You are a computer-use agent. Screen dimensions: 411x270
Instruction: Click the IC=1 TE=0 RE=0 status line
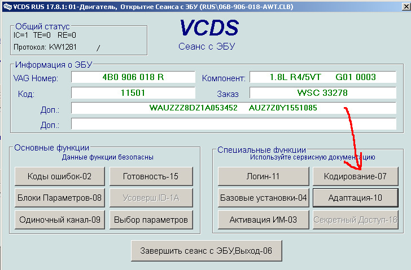(x=45, y=35)
